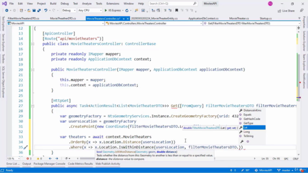
Task: Click the search magnifier icon
Action: (x=194, y=3)
